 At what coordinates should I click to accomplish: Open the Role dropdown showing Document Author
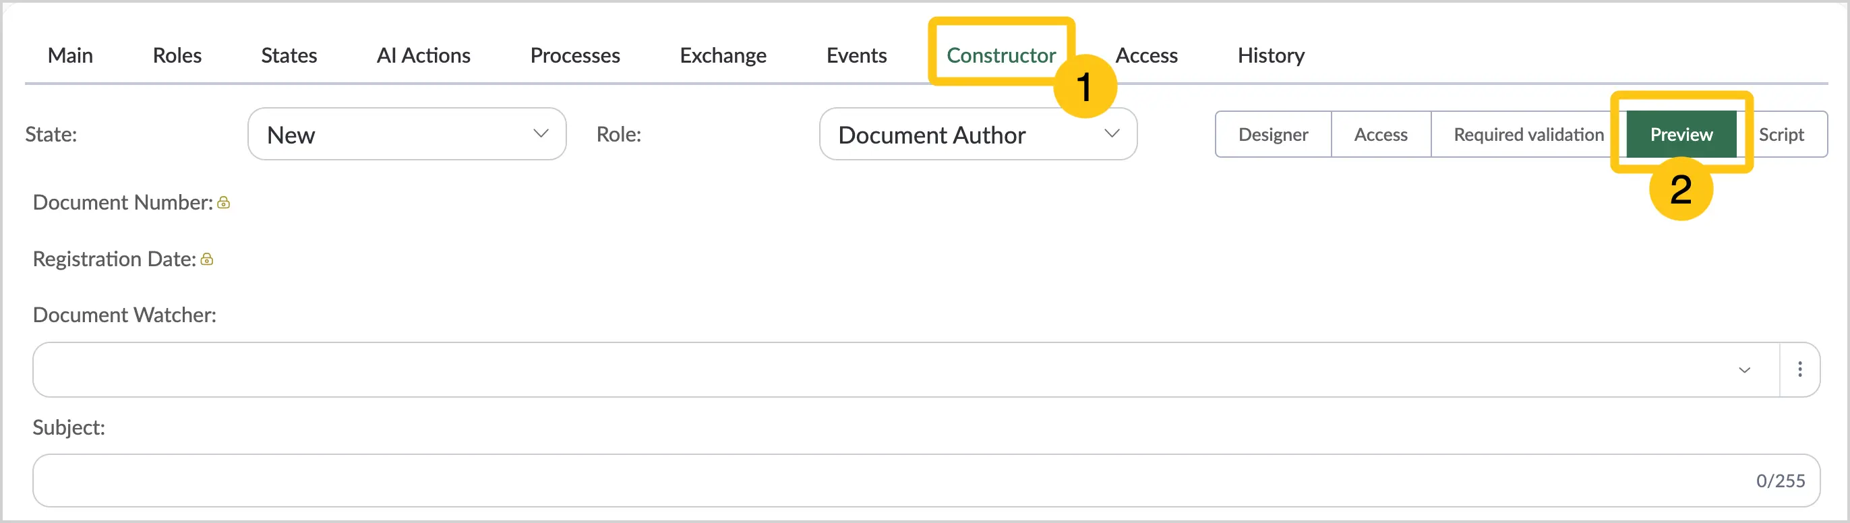pos(978,134)
